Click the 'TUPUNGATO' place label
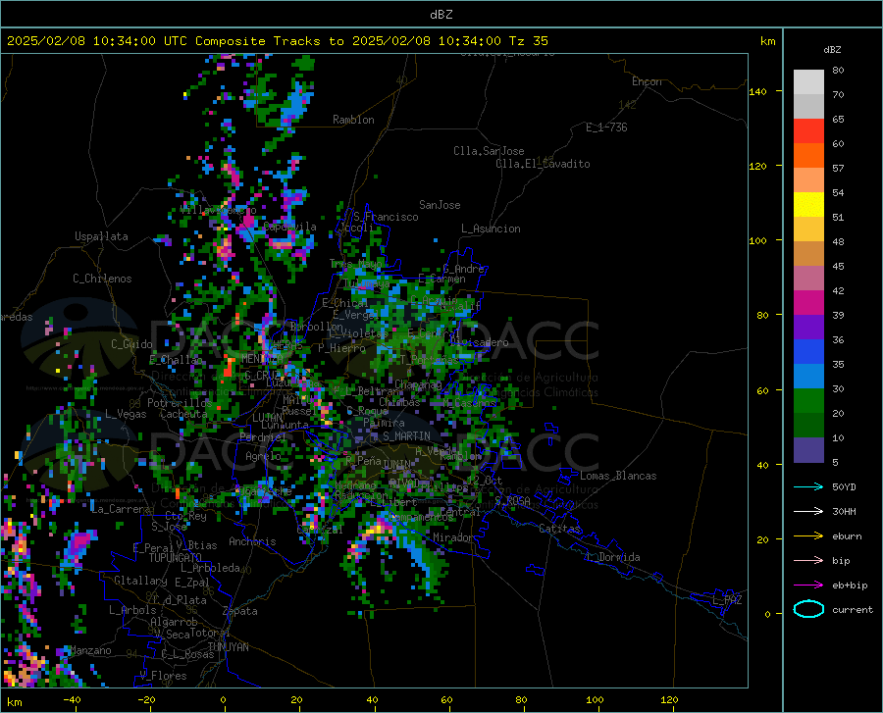883x713 pixels. [176, 558]
